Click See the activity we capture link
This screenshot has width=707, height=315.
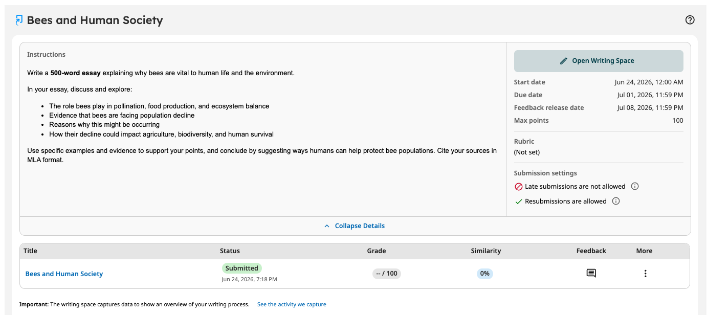pos(292,304)
